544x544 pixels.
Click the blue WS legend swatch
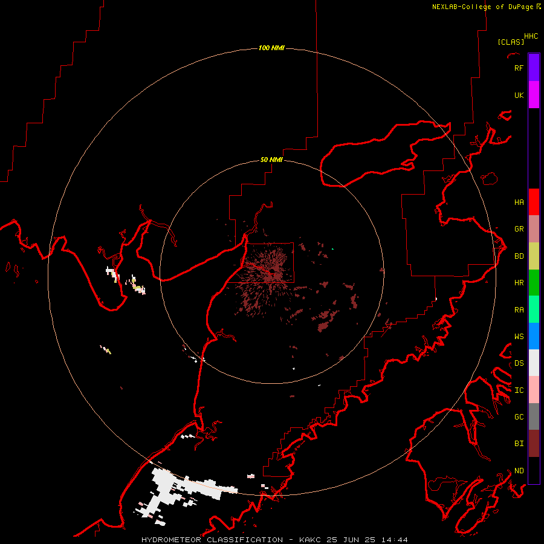click(534, 336)
